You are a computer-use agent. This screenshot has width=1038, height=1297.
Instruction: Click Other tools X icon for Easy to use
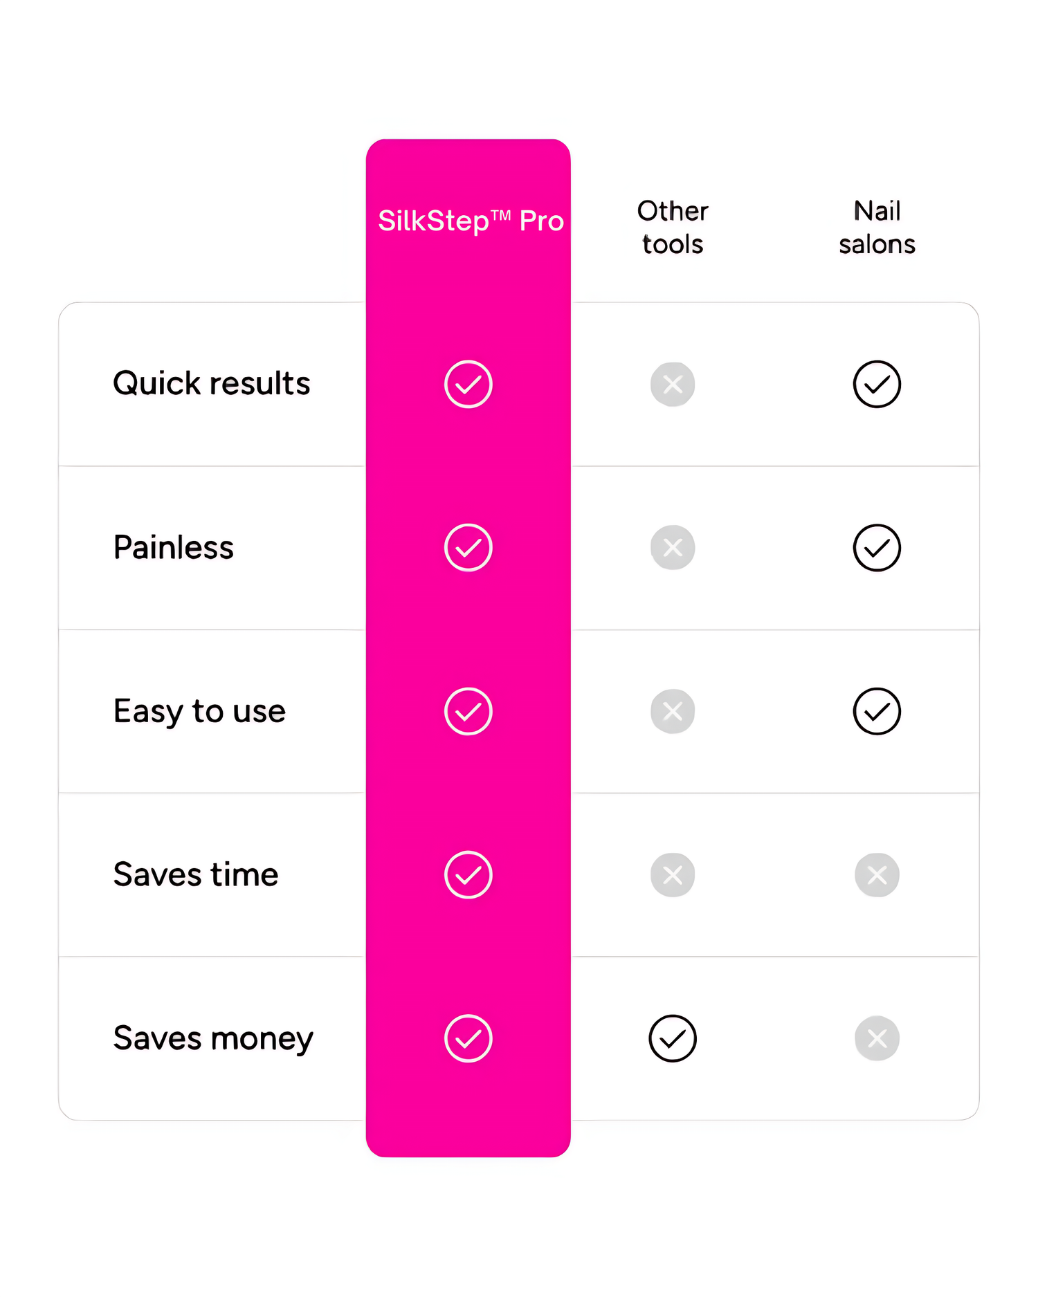tap(672, 711)
